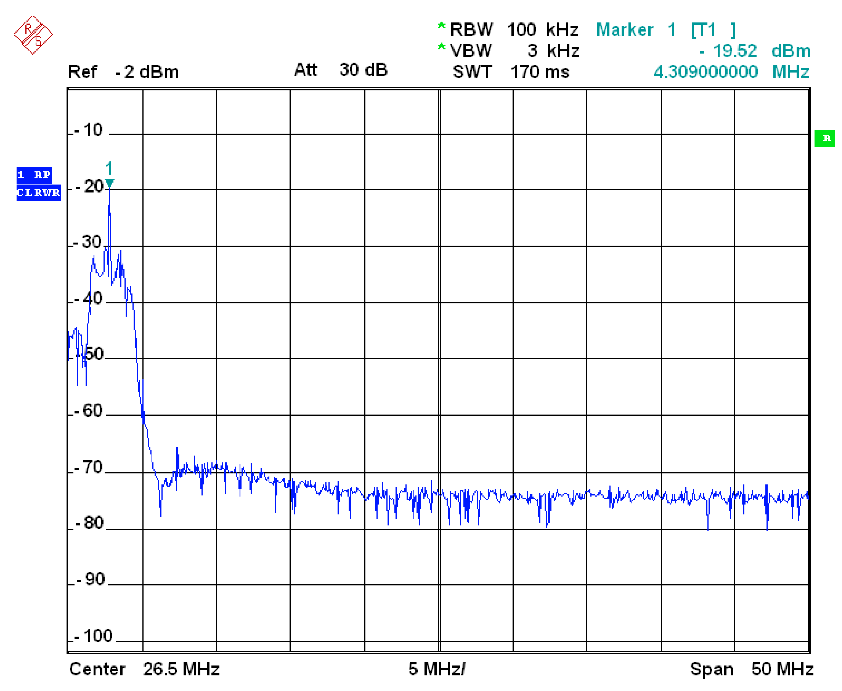This screenshot has height=691, width=842.
Task: Click the blue 1 AP trace badge
Action: 34,175
